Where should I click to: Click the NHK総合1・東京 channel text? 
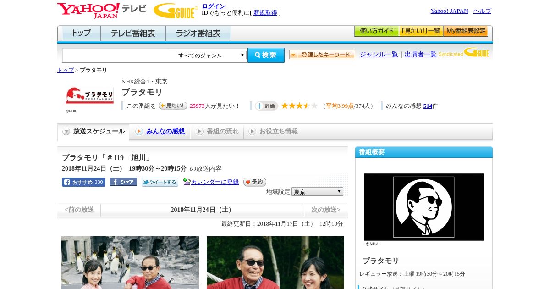click(144, 82)
